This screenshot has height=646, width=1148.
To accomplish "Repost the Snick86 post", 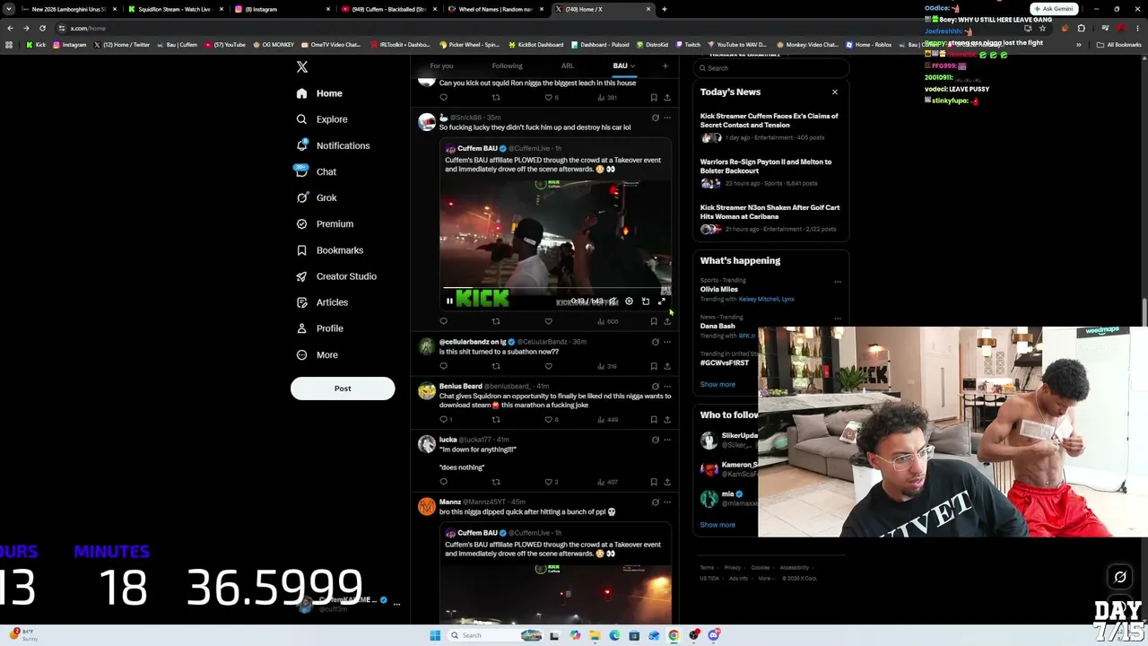I will coord(496,321).
